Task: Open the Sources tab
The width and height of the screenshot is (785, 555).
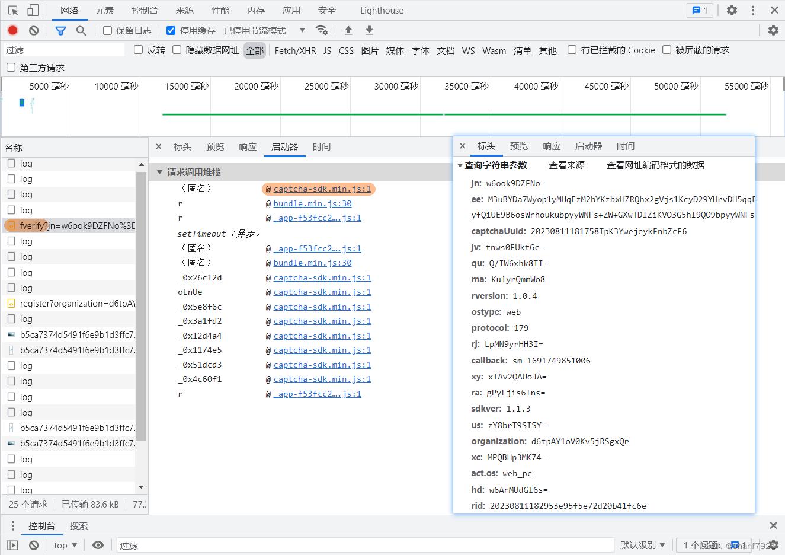Action: pyautogui.click(x=185, y=10)
